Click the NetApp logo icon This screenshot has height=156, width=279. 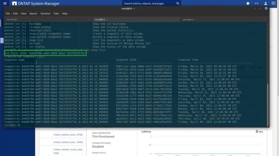pos(14,3)
